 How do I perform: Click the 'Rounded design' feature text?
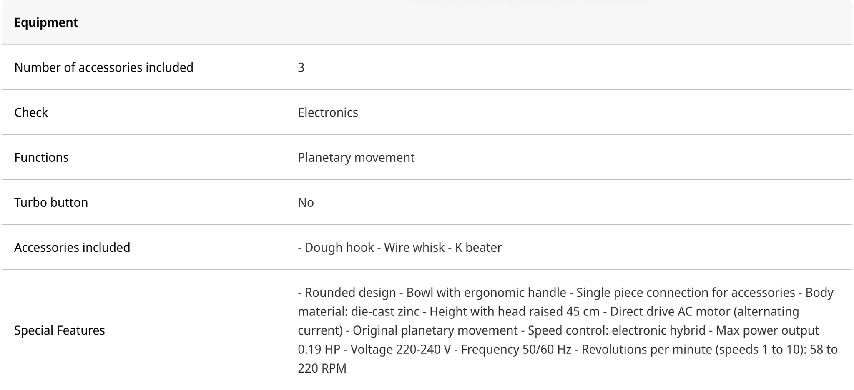350,293
